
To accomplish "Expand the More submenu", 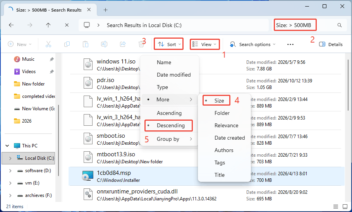I will 170,99.
